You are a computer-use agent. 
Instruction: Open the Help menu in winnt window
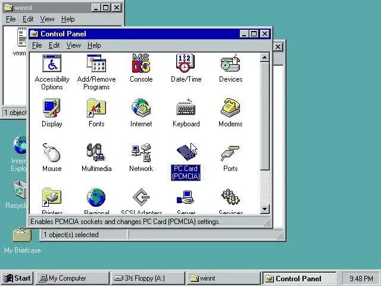coord(68,19)
